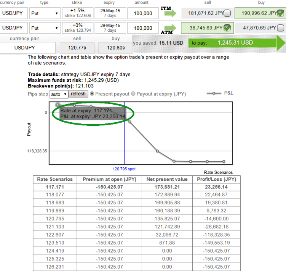Click net present value 173,681.21 cell
This screenshot has width=286, height=272.
pos(167,187)
